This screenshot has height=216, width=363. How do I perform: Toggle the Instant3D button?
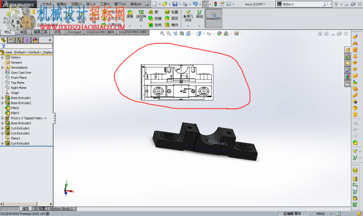tap(213, 18)
